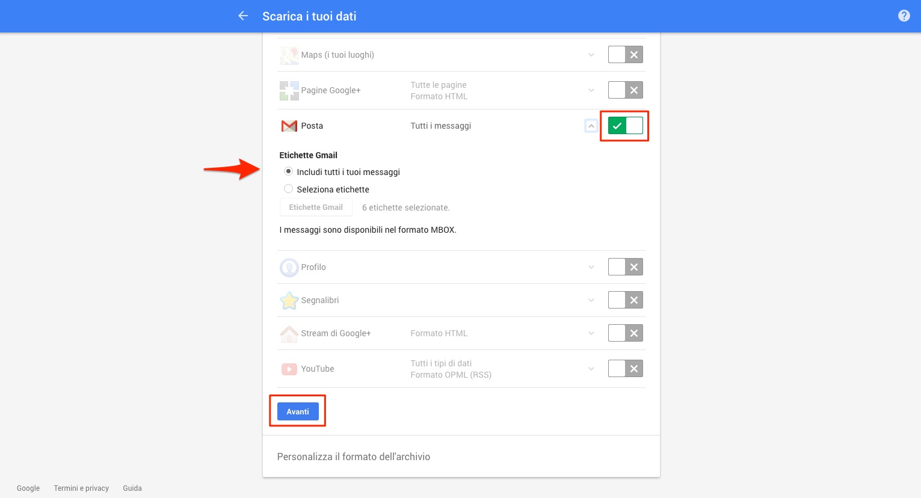Click 'Tutte le pagine' text

(x=439, y=85)
